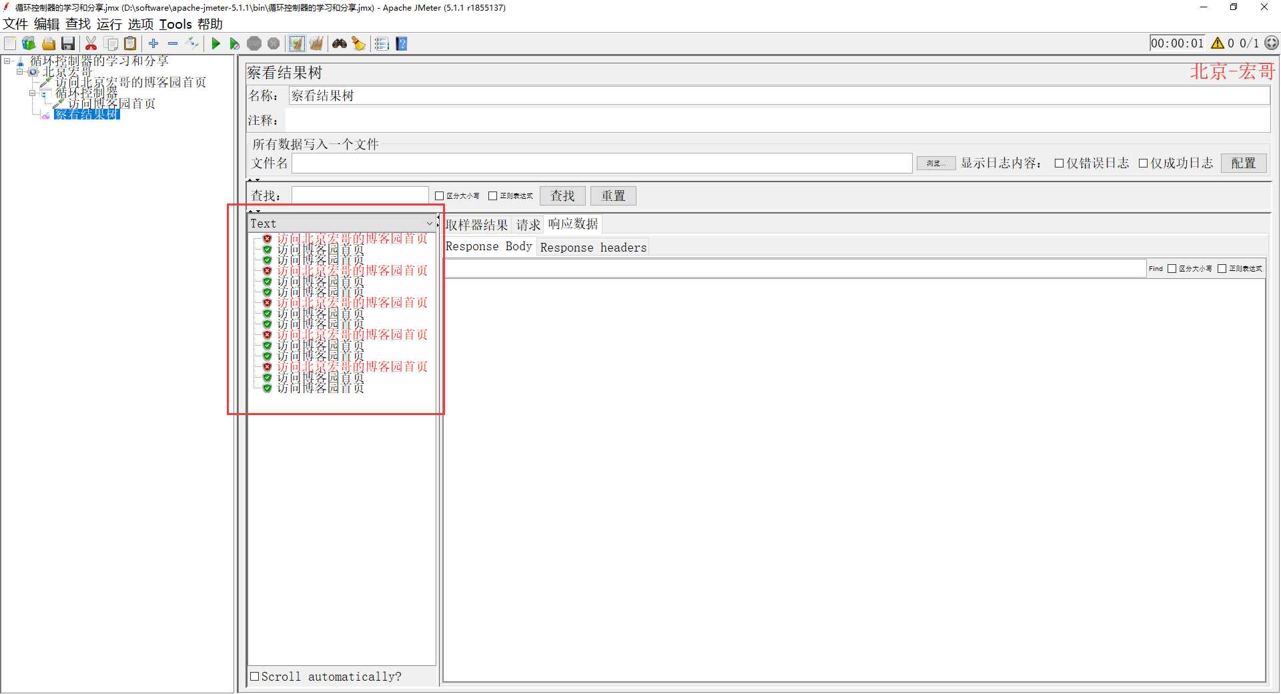Select 访问北京宏哥的博客园首页 in the test plan tree

point(131,83)
